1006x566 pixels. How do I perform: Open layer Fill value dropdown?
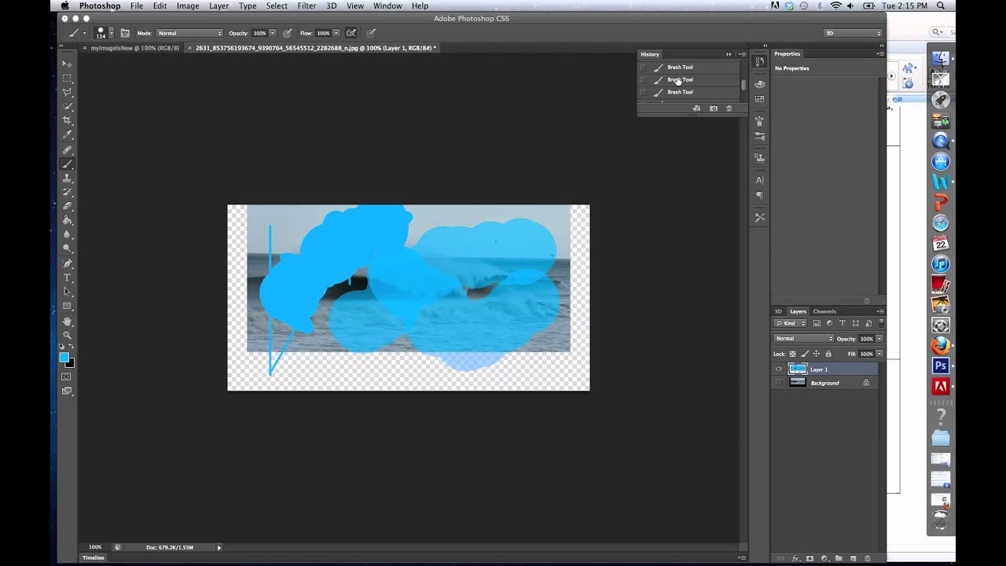[x=879, y=354]
